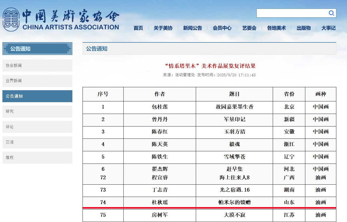
Task: Open 研究 in the left sidebar
Action: [x=37, y=112]
